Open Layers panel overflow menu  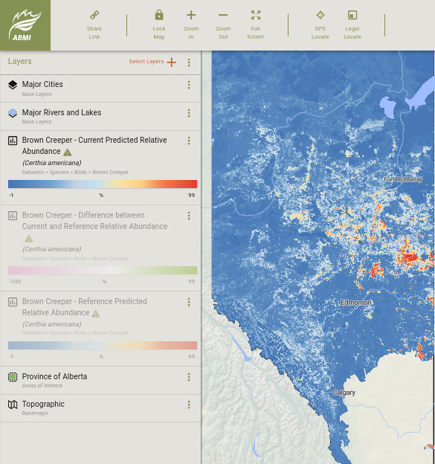tap(189, 62)
